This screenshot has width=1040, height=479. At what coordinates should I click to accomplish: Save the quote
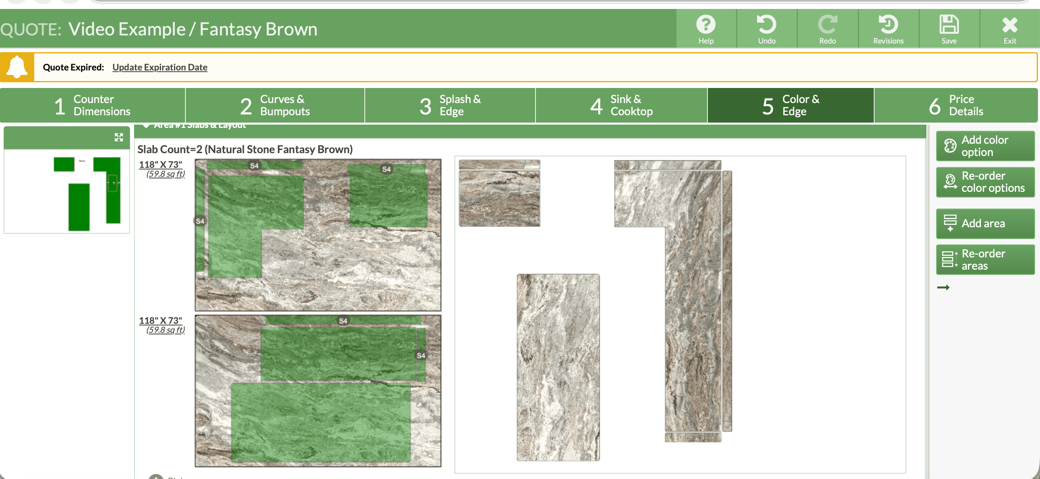click(x=949, y=29)
